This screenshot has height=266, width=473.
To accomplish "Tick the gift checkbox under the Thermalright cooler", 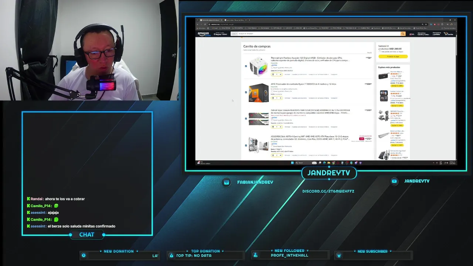I will coord(272,68).
